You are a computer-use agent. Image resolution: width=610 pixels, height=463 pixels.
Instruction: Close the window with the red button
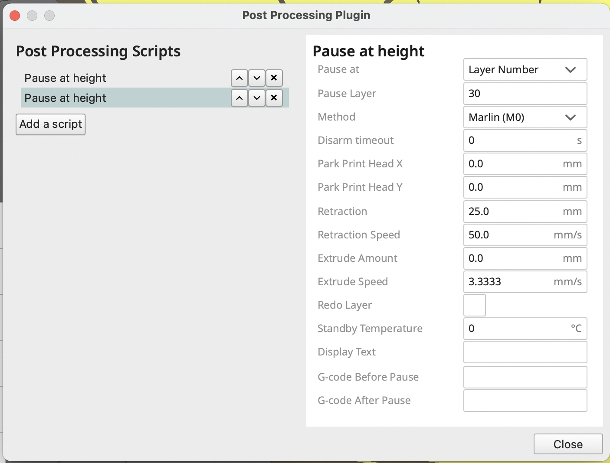15,16
